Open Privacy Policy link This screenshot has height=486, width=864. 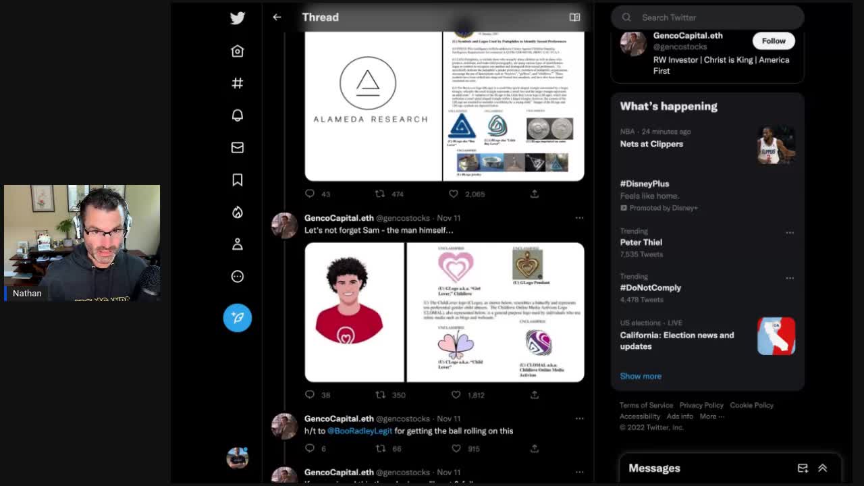tap(701, 405)
